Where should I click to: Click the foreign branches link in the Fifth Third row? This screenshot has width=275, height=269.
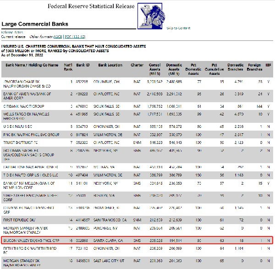261,248
